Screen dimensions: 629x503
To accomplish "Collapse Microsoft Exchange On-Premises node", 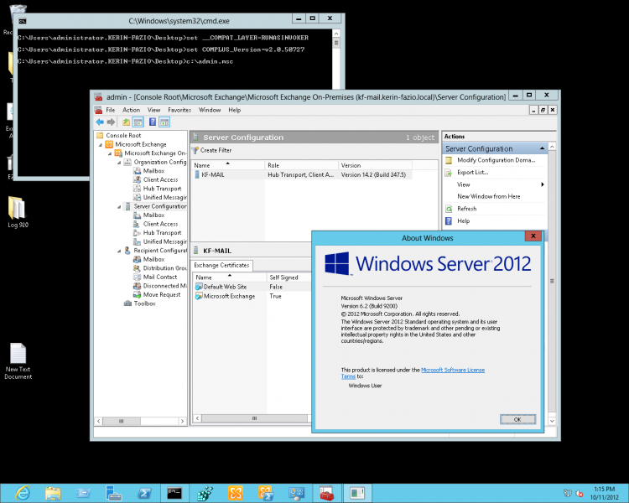I will click(110, 153).
